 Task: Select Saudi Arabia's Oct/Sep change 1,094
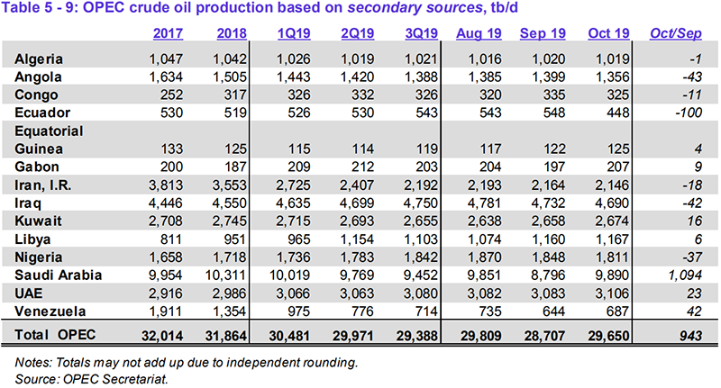pyautogui.click(x=685, y=275)
